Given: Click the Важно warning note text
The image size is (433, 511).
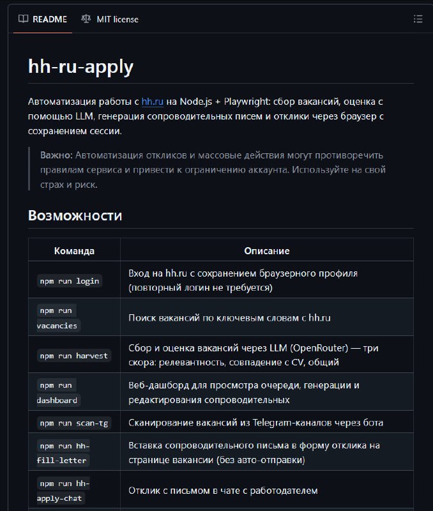Looking at the screenshot, I should tap(213, 169).
